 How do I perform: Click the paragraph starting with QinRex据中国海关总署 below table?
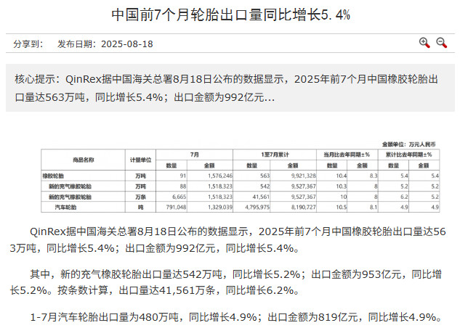(230, 240)
